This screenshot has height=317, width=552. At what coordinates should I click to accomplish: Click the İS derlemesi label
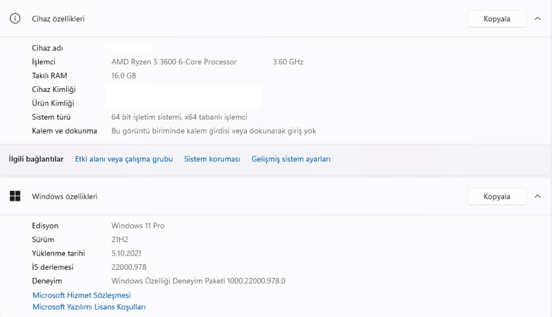[x=53, y=267]
